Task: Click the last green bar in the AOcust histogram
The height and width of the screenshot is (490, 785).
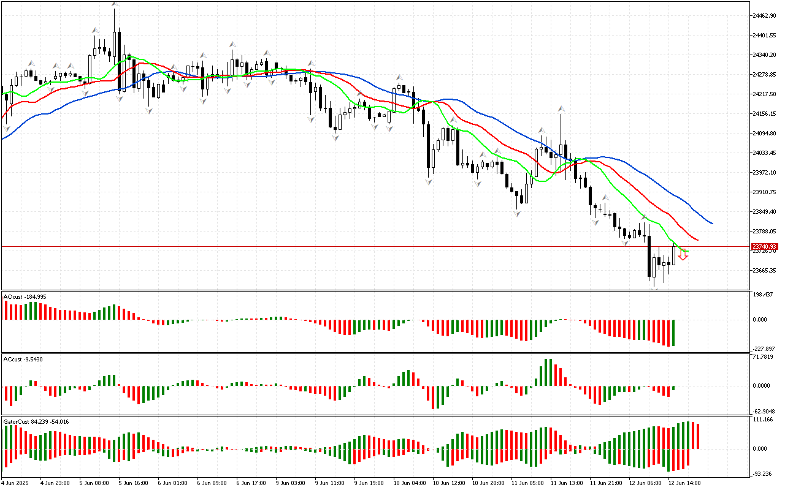Action: pyautogui.click(x=673, y=333)
